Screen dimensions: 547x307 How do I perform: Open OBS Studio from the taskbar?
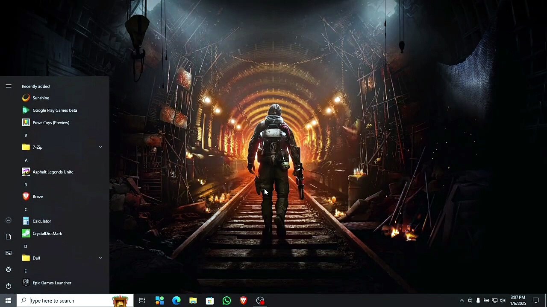(x=260, y=301)
